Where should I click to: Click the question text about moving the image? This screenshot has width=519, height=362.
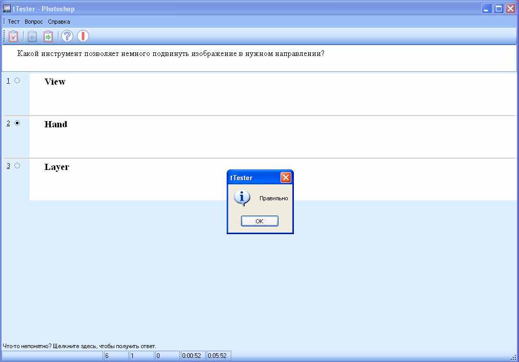171,54
